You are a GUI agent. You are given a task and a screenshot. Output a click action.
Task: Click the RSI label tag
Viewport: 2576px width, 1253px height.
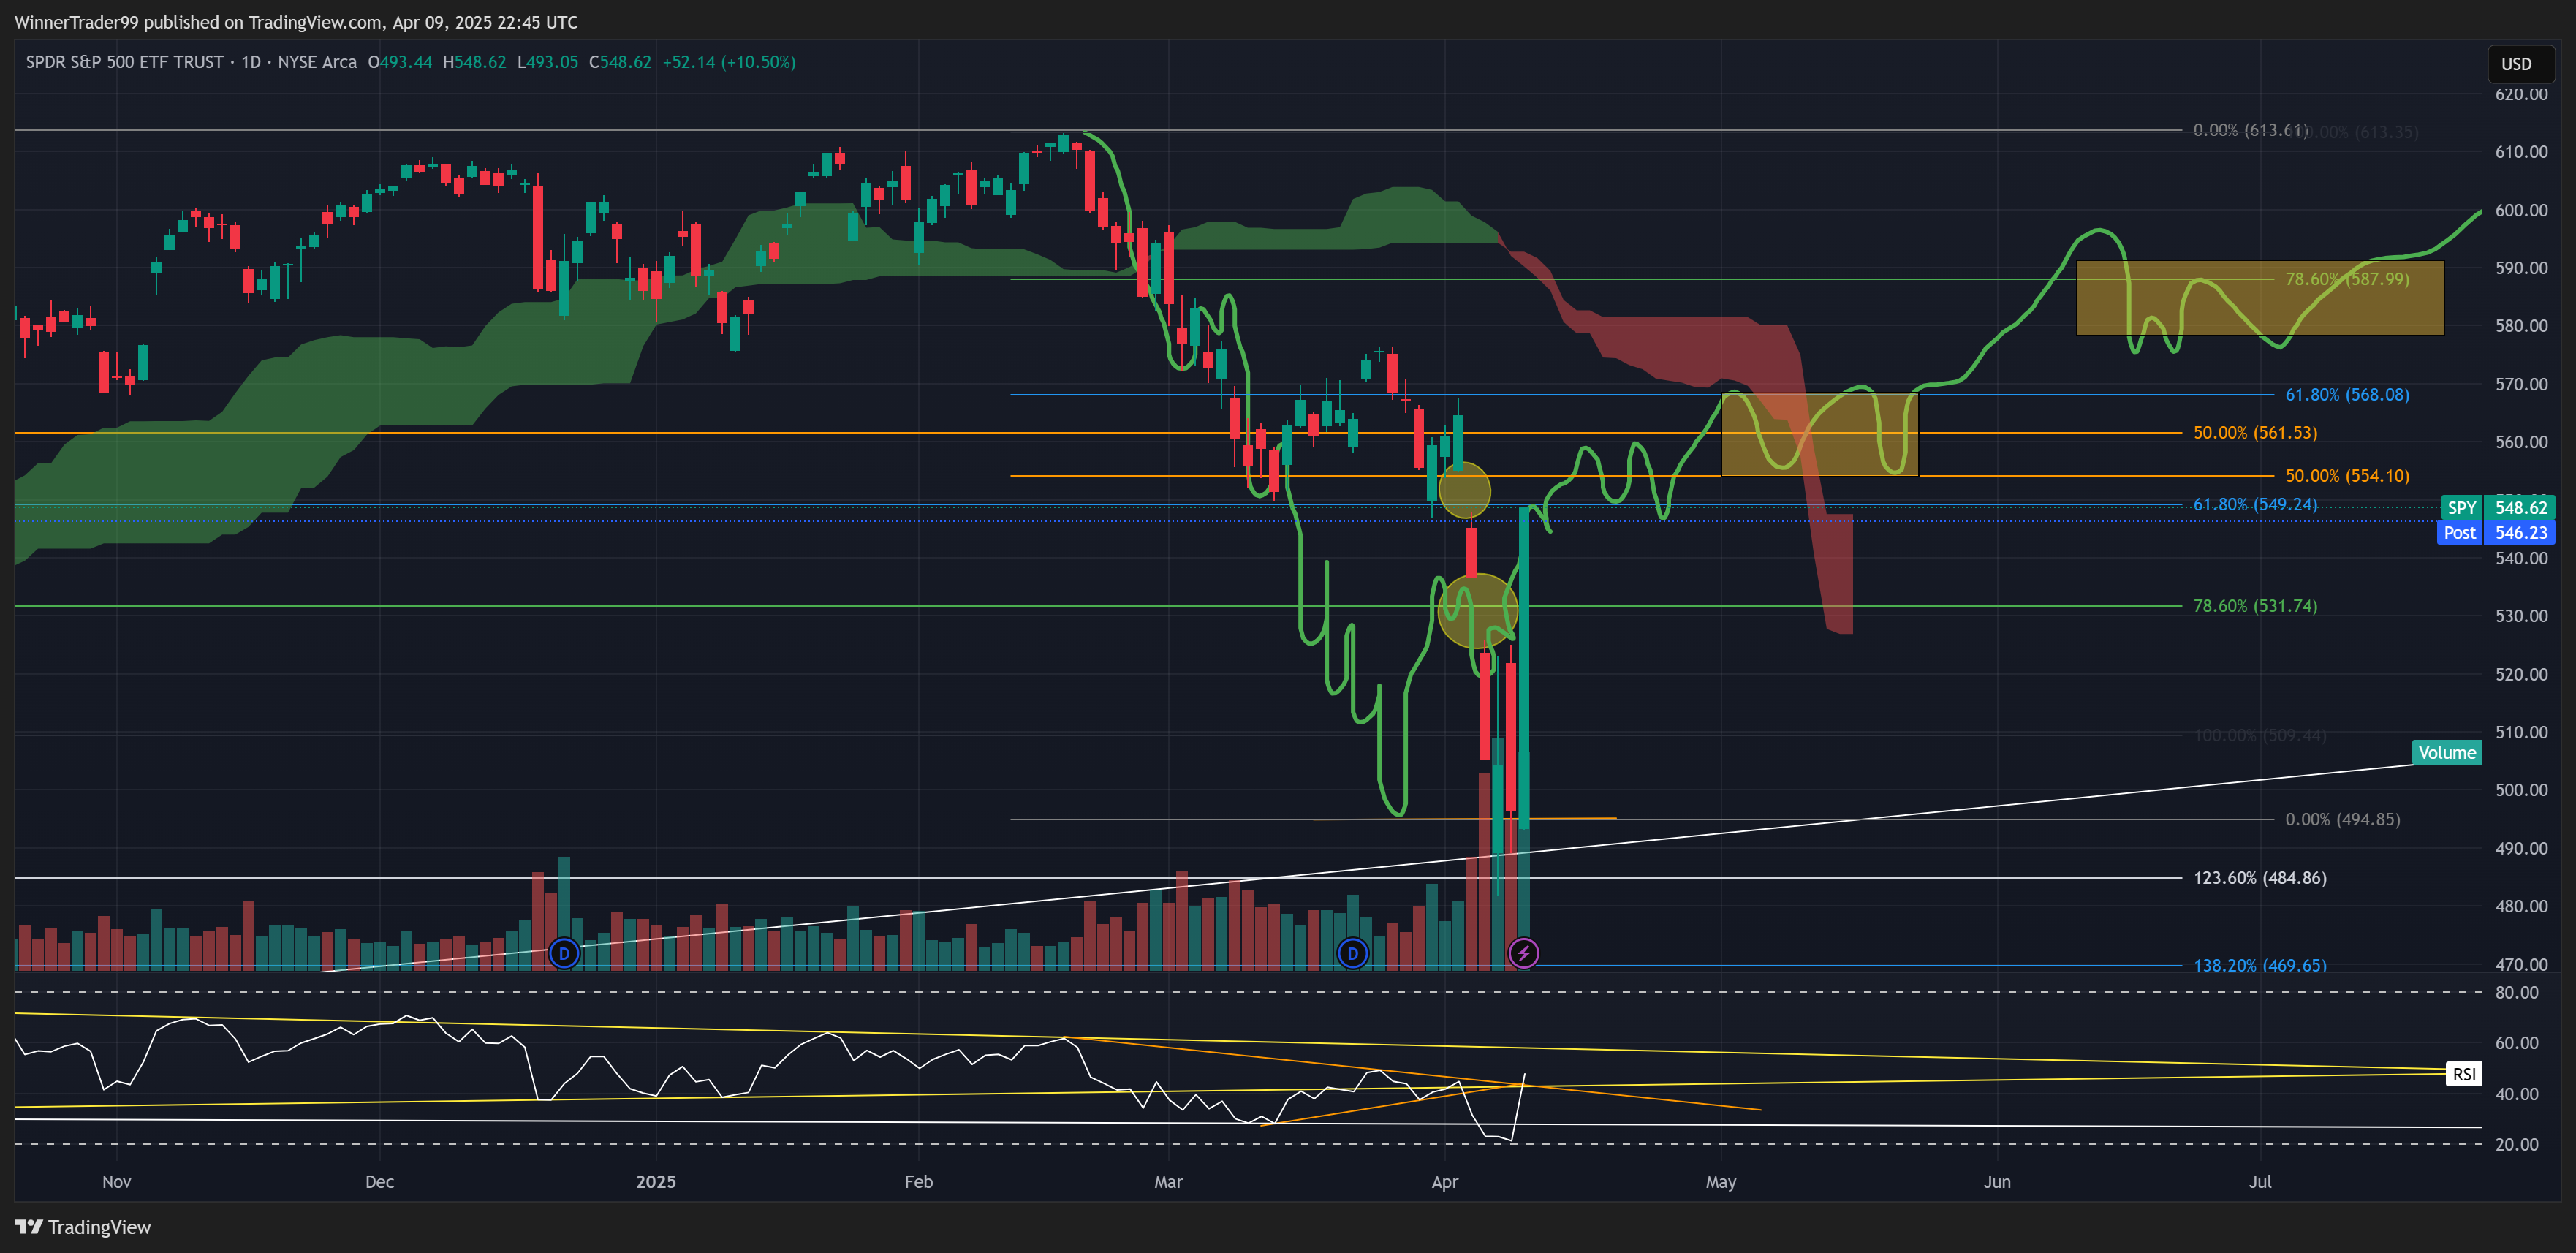2464,1074
